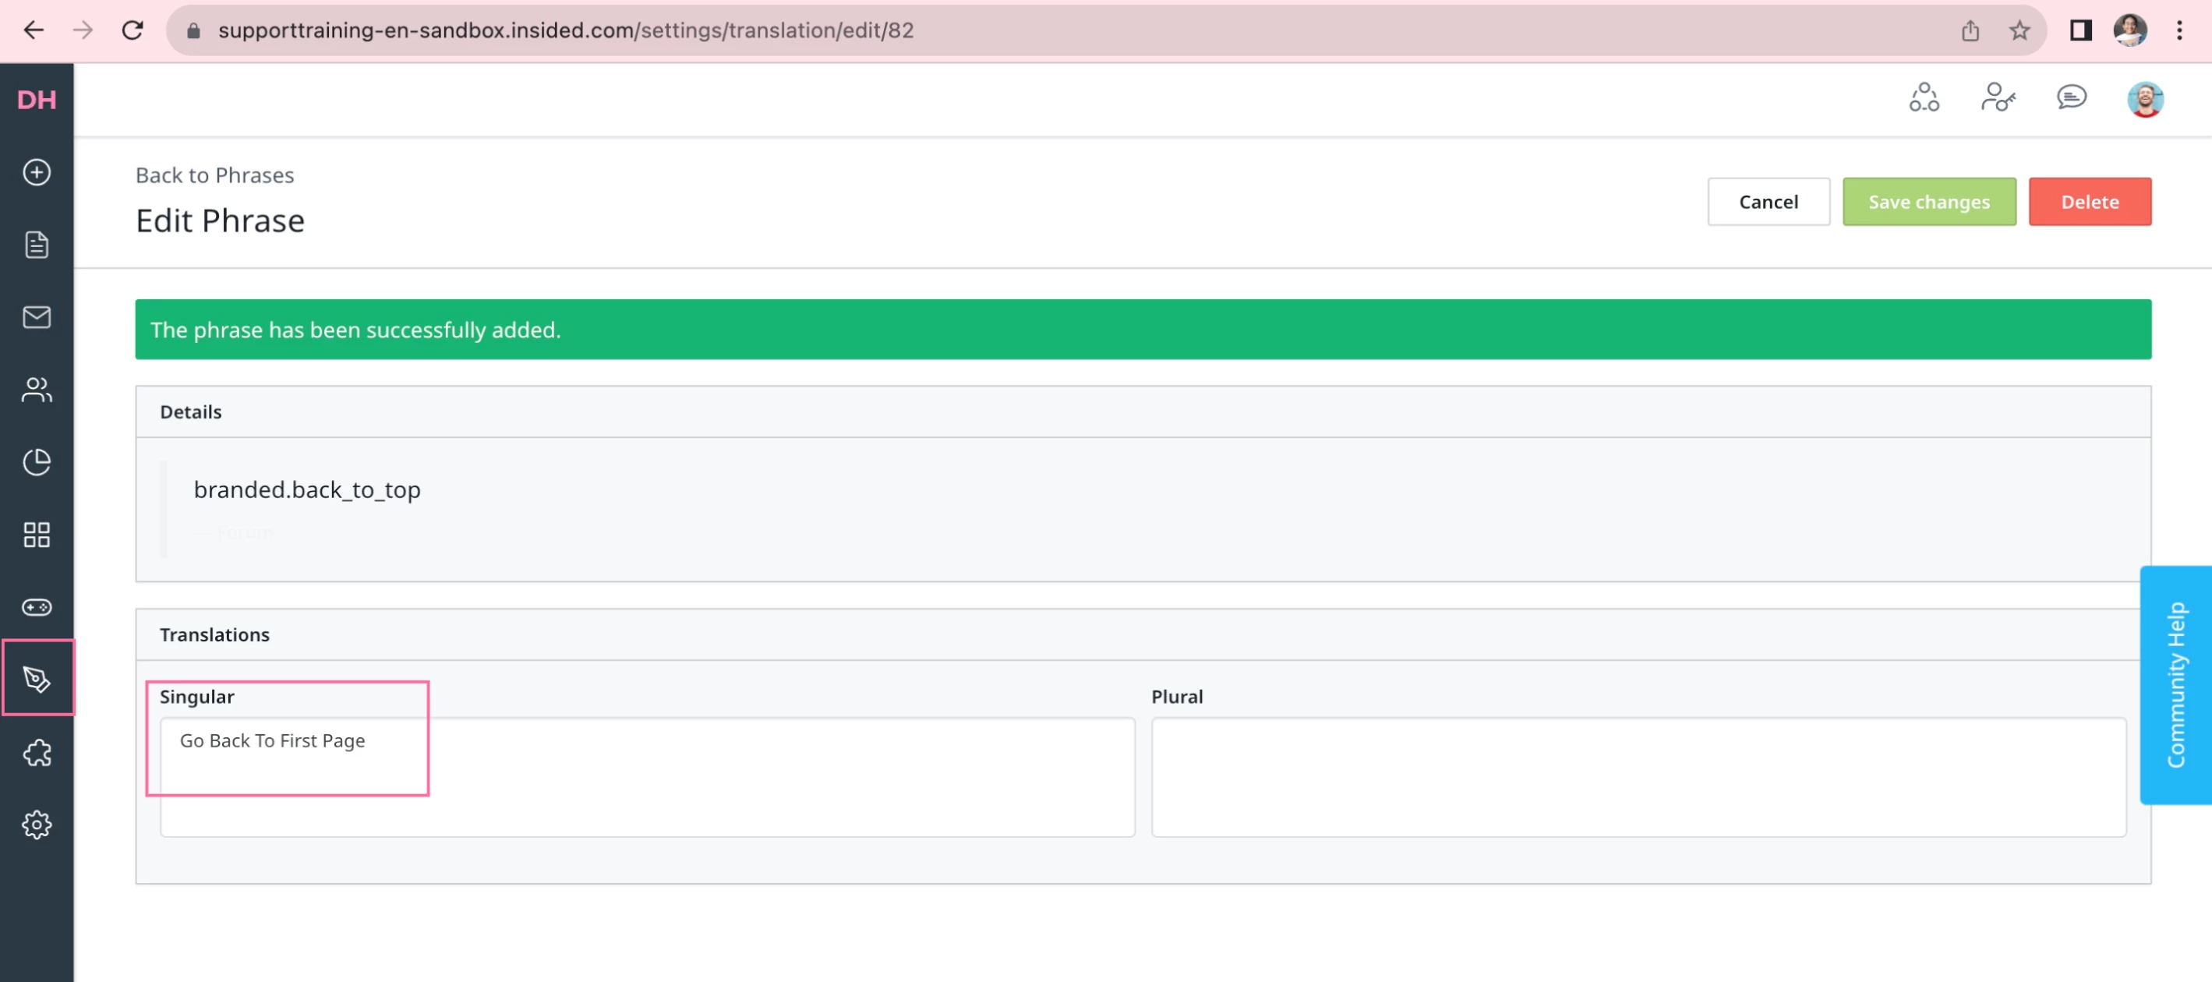The image size is (2212, 982).
Task: Click the Cancel button
Action: pos(1768,202)
